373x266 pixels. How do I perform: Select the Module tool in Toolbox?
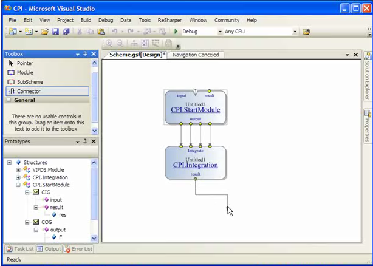tap(24, 72)
